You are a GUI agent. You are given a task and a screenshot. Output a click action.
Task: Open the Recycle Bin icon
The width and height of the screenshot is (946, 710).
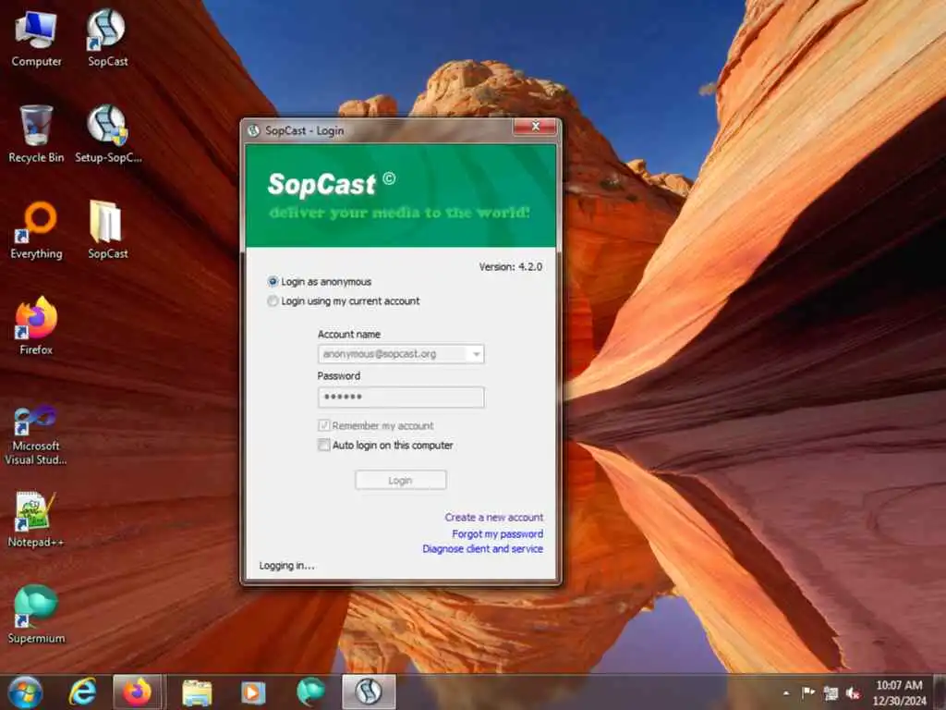coord(36,134)
